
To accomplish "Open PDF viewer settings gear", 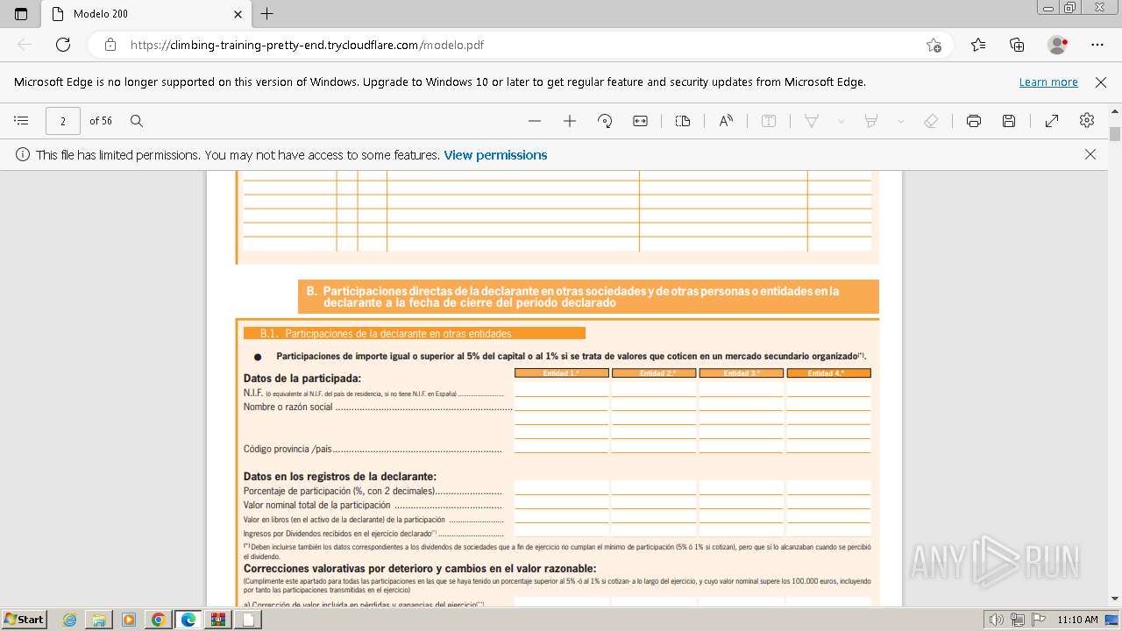I will click(x=1087, y=121).
